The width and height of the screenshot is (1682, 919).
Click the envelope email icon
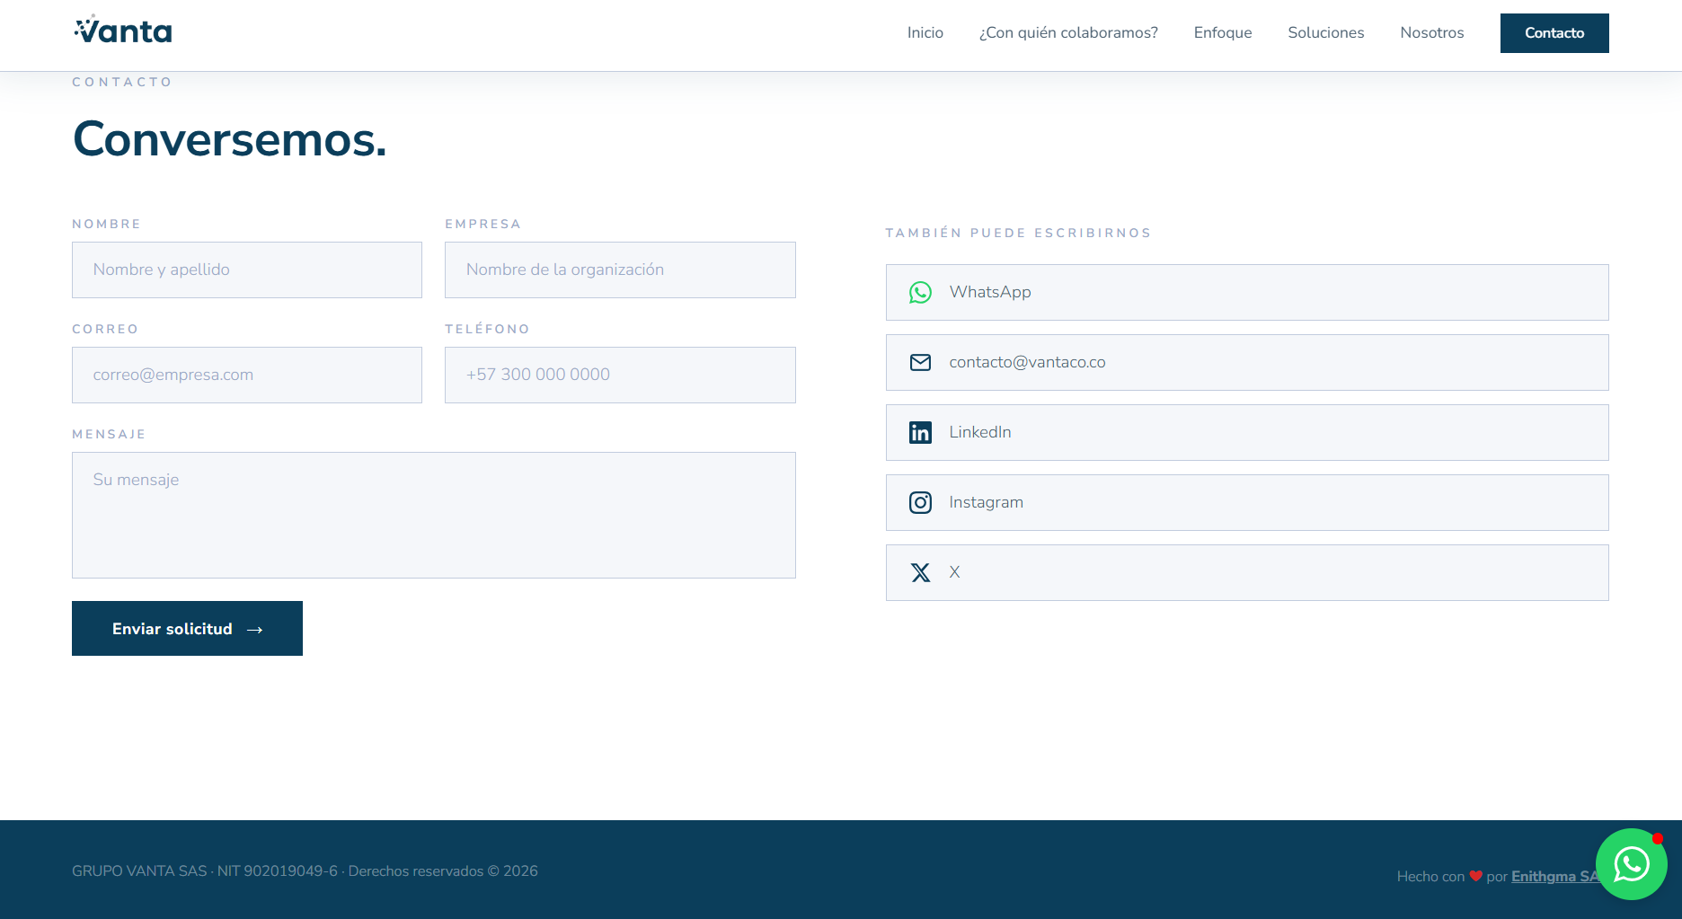[x=920, y=363]
